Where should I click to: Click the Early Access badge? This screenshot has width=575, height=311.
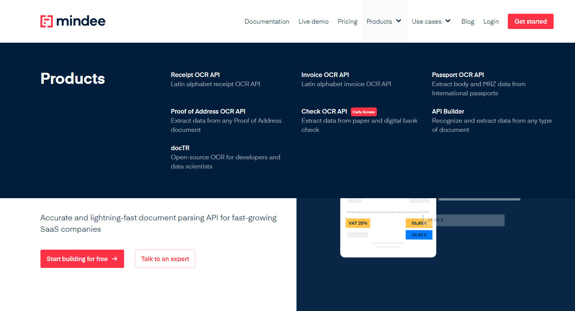tap(363, 112)
